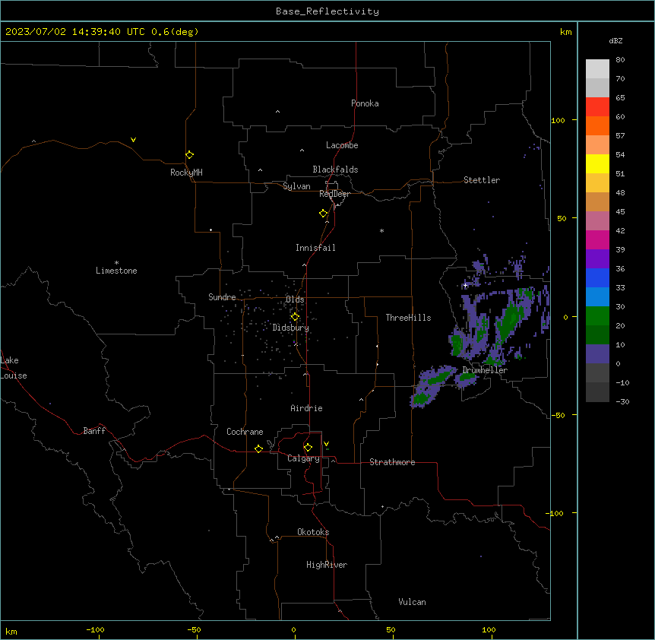This screenshot has height=640, width=655.
Task: Select the yellow diamond marker below Cochrane
Action: (258, 448)
